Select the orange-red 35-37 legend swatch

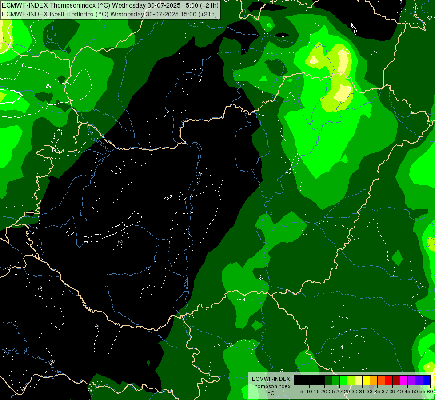point(381,380)
